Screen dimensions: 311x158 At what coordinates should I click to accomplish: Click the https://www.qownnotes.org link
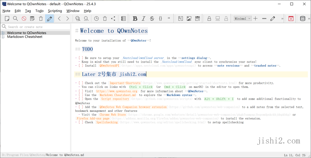117,91
